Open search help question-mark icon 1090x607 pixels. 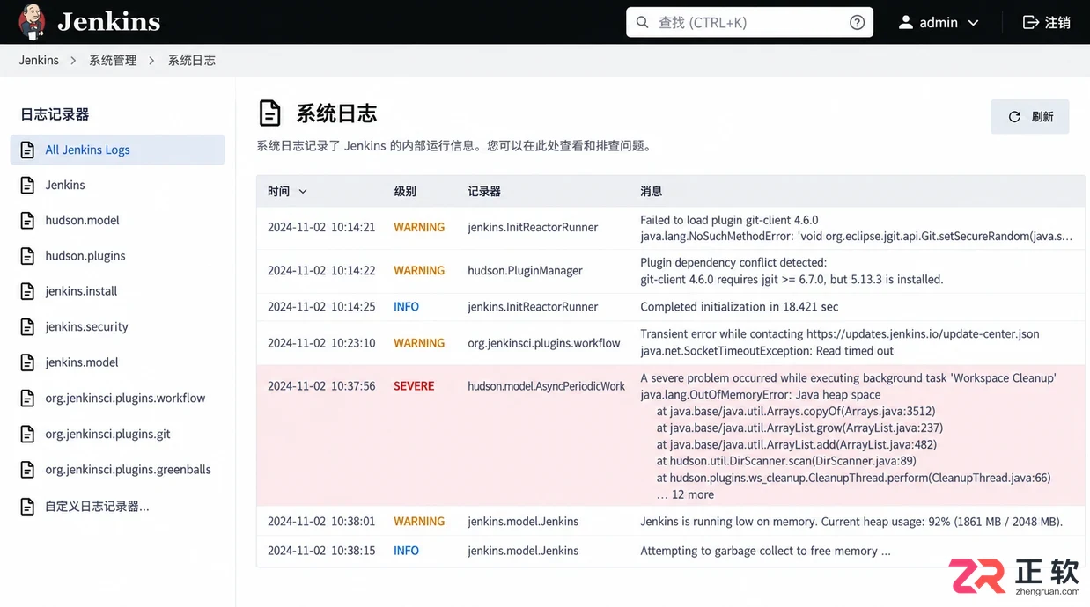click(857, 23)
